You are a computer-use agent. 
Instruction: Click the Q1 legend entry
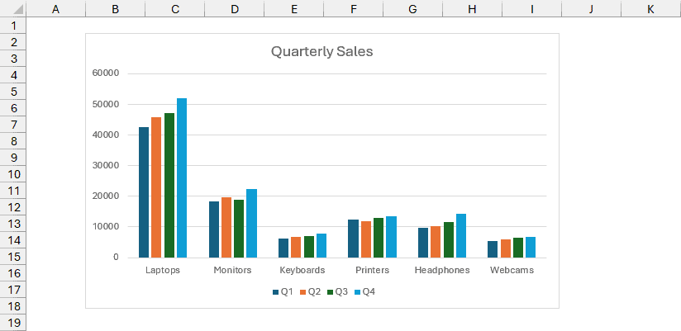click(x=283, y=292)
